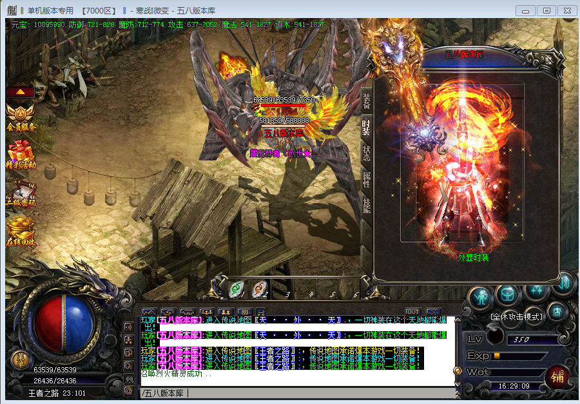Select empty quick slot 6

click(x=349, y=289)
